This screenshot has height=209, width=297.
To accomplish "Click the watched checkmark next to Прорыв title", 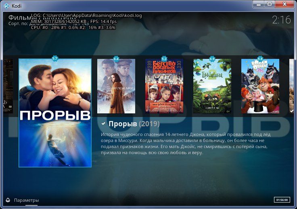I will point(103,123).
